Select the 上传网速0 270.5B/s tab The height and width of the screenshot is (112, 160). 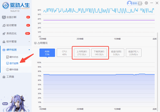pos(82,53)
